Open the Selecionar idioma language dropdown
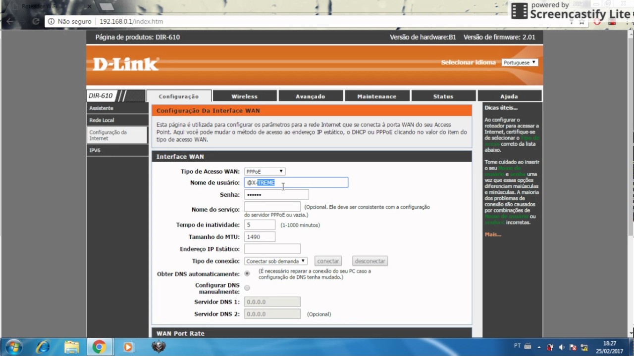This screenshot has height=356, width=634. click(520, 63)
